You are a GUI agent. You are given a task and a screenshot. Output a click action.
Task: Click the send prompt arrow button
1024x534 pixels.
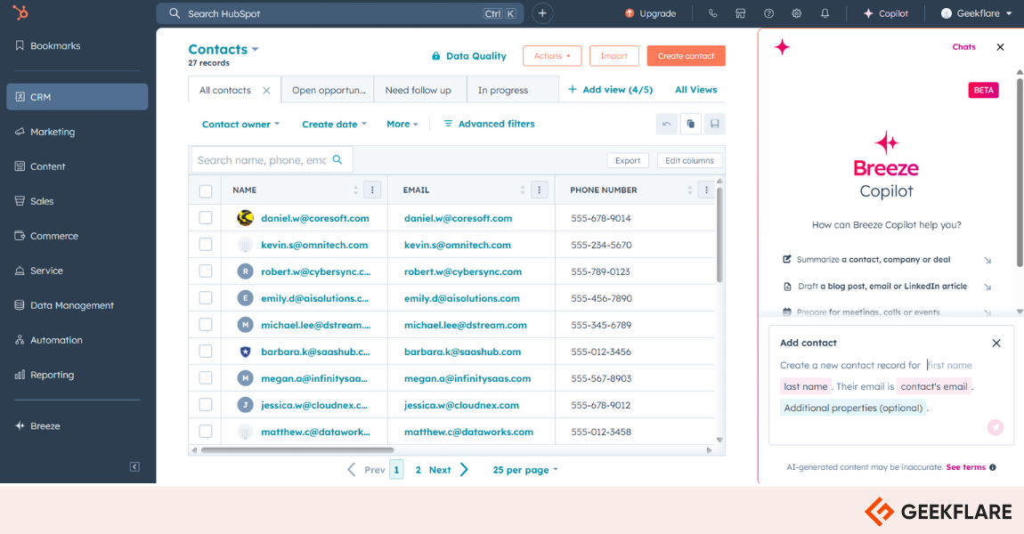996,427
